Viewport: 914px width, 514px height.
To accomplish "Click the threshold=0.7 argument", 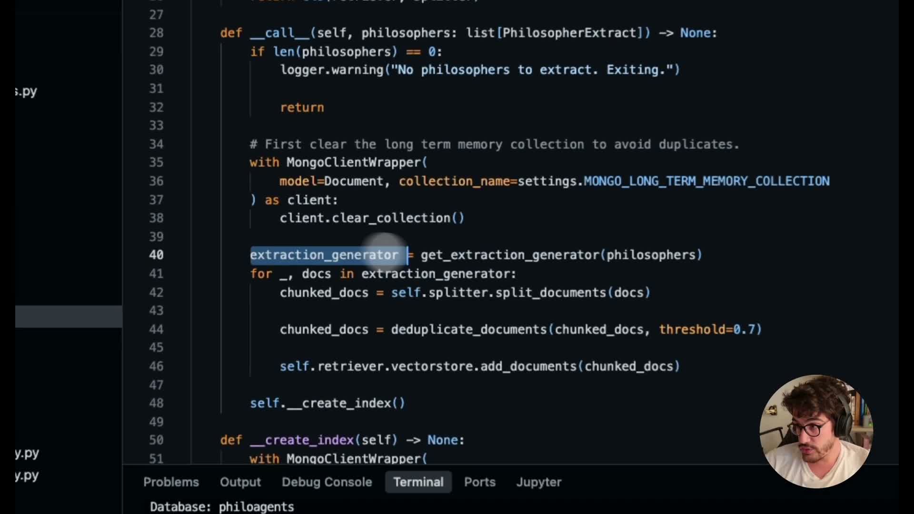I will click(x=707, y=329).
